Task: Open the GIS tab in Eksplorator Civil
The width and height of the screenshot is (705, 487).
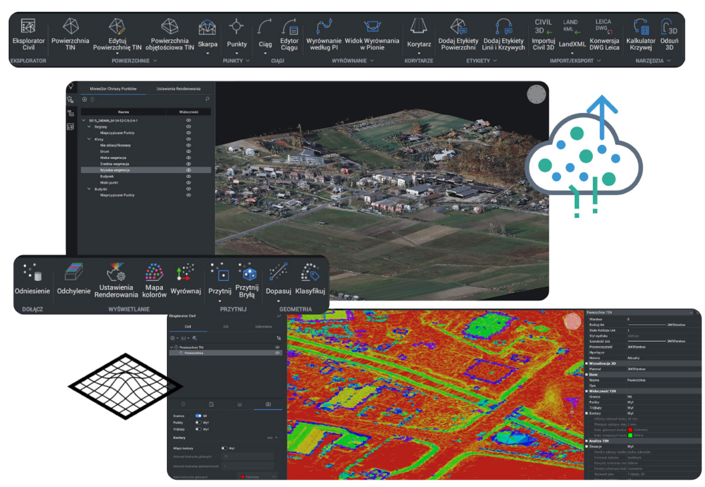Action: click(x=226, y=326)
